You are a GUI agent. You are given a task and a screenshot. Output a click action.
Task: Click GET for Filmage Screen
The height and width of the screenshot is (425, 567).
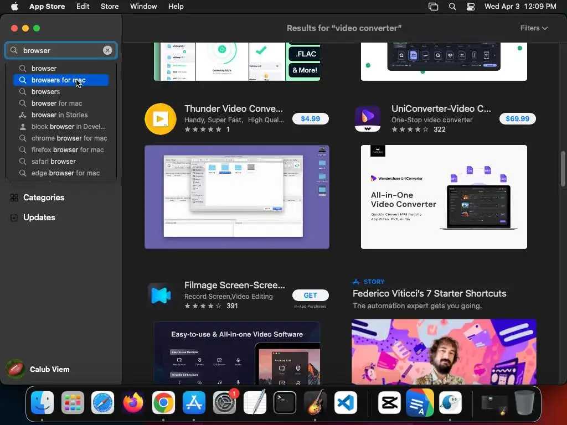pyautogui.click(x=310, y=296)
